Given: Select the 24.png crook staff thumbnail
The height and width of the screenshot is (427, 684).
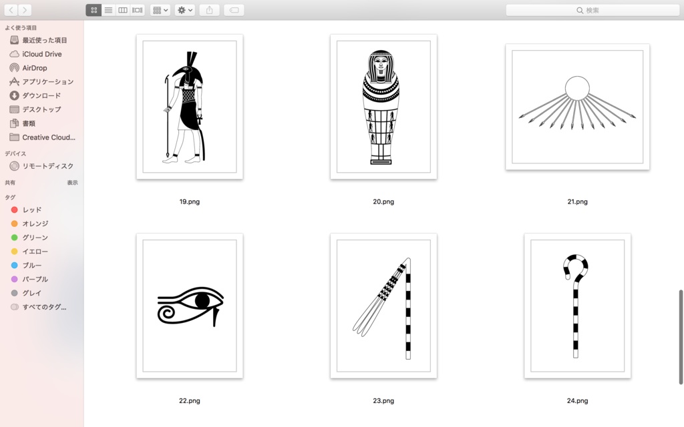Looking at the screenshot, I should pos(578,306).
